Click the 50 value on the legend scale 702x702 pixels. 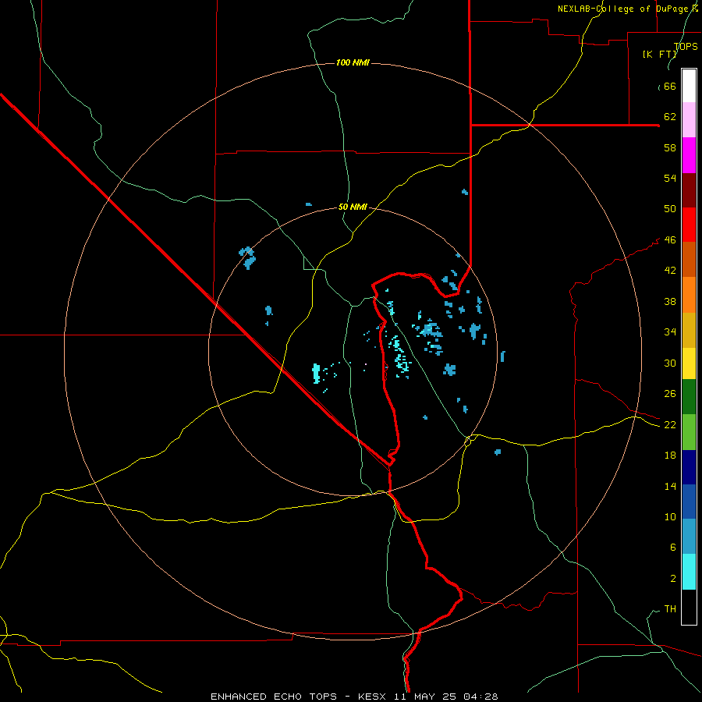[670, 209]
